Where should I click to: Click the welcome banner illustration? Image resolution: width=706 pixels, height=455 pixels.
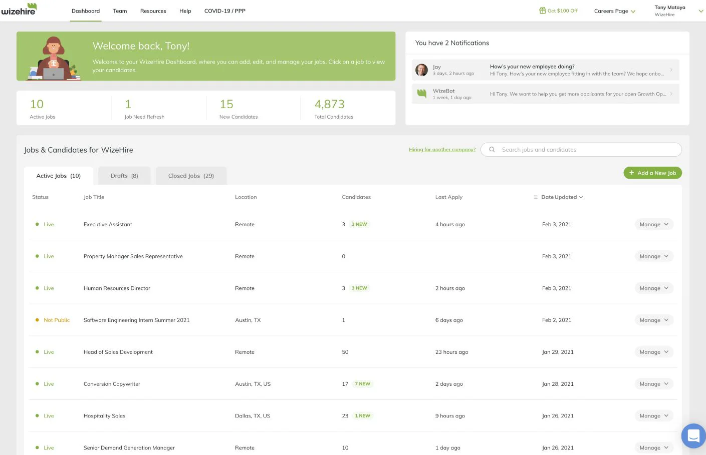click(53, 58)
